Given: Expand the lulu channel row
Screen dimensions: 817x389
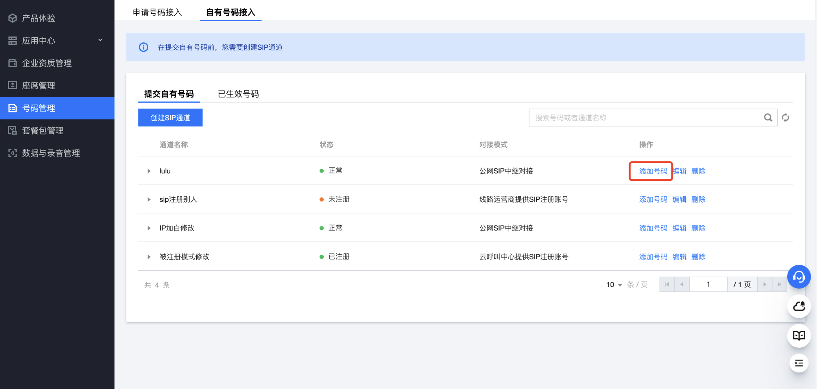Looking at the screenshot, I should pos(149,171).
